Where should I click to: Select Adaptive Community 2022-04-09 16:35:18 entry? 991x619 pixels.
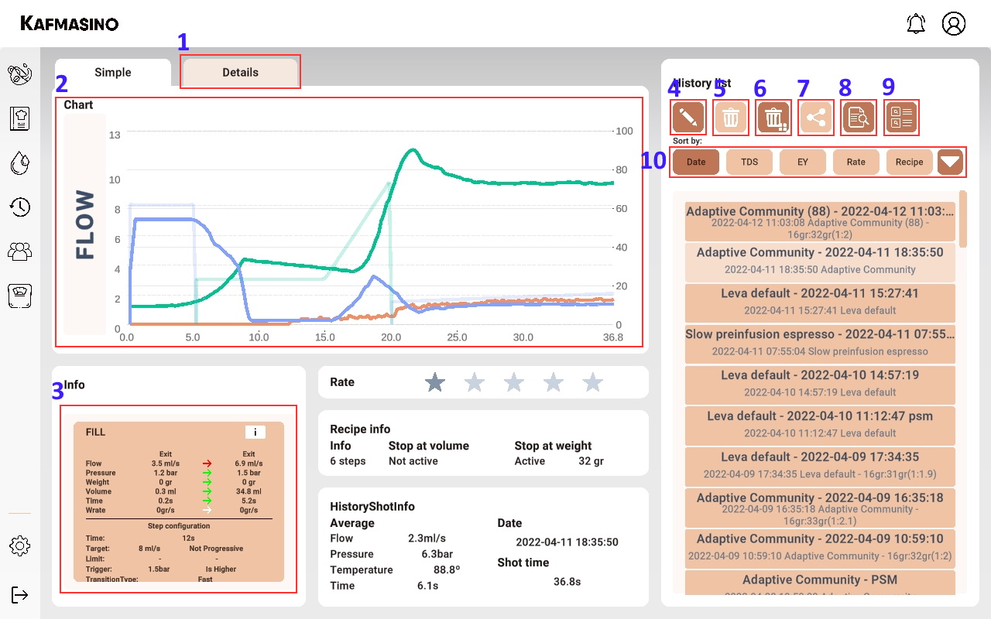820,508
